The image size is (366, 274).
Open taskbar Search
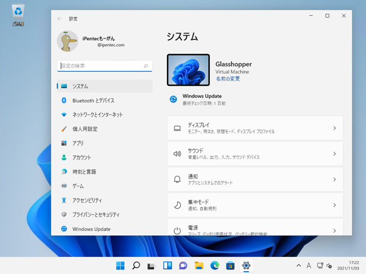tap(136, 265)
